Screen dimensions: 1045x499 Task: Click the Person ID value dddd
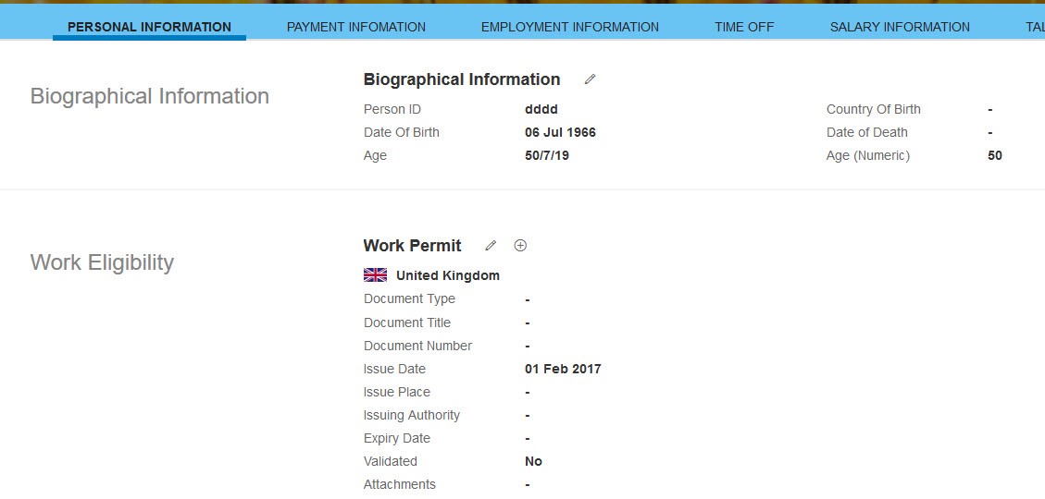(x=541, y=109)
